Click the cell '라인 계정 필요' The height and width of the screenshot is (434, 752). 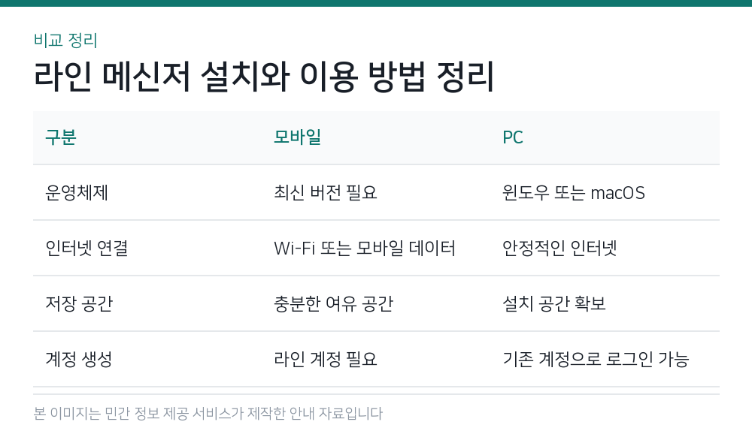[326, 359]
